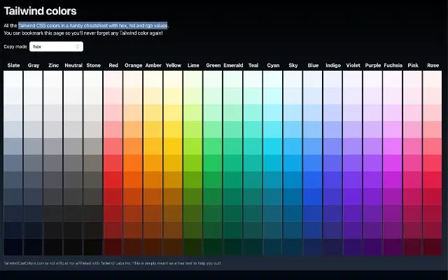
Task: Copy the lightest swatch in the Pink column
Action: (x=412, y=79)
